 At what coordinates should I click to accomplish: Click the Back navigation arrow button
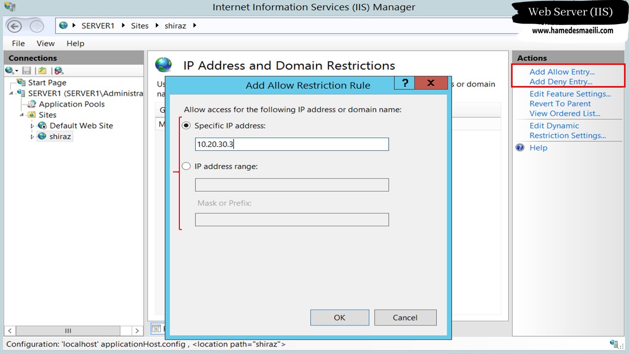coord(15,26)
